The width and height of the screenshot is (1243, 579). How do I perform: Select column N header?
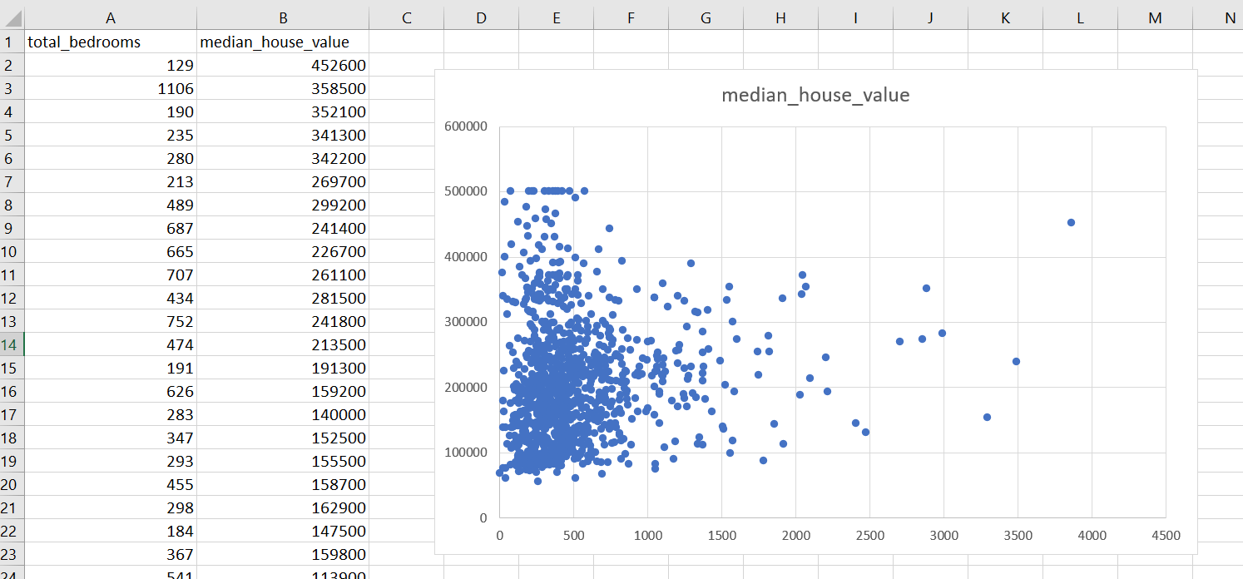tap(1230, 18)
